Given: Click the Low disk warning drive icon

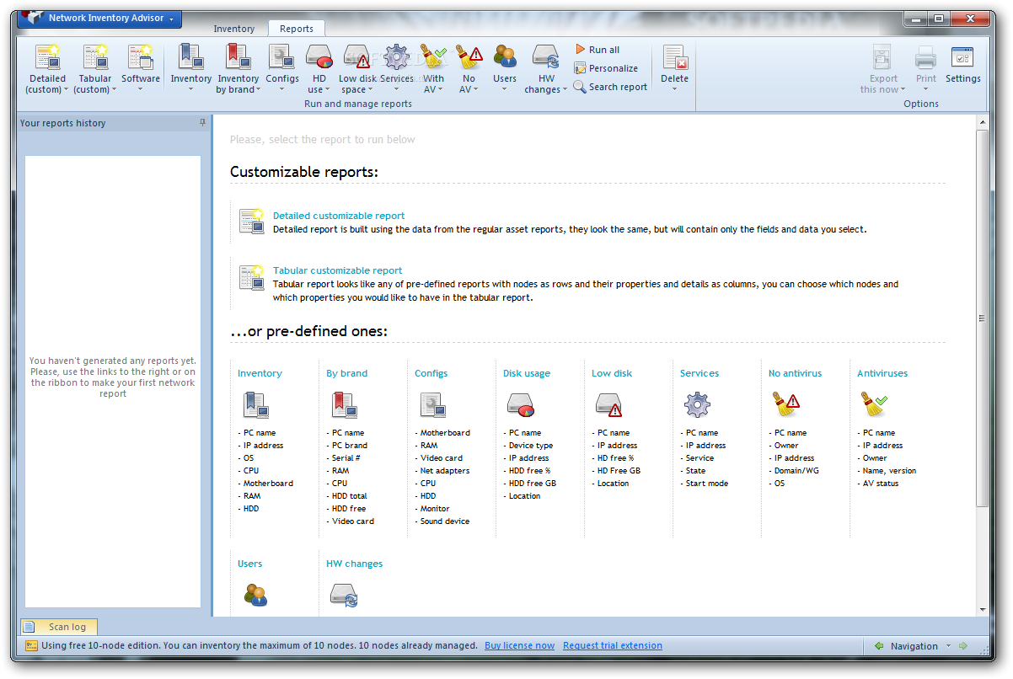Looking at the screenshot, I should pos(609,406).
